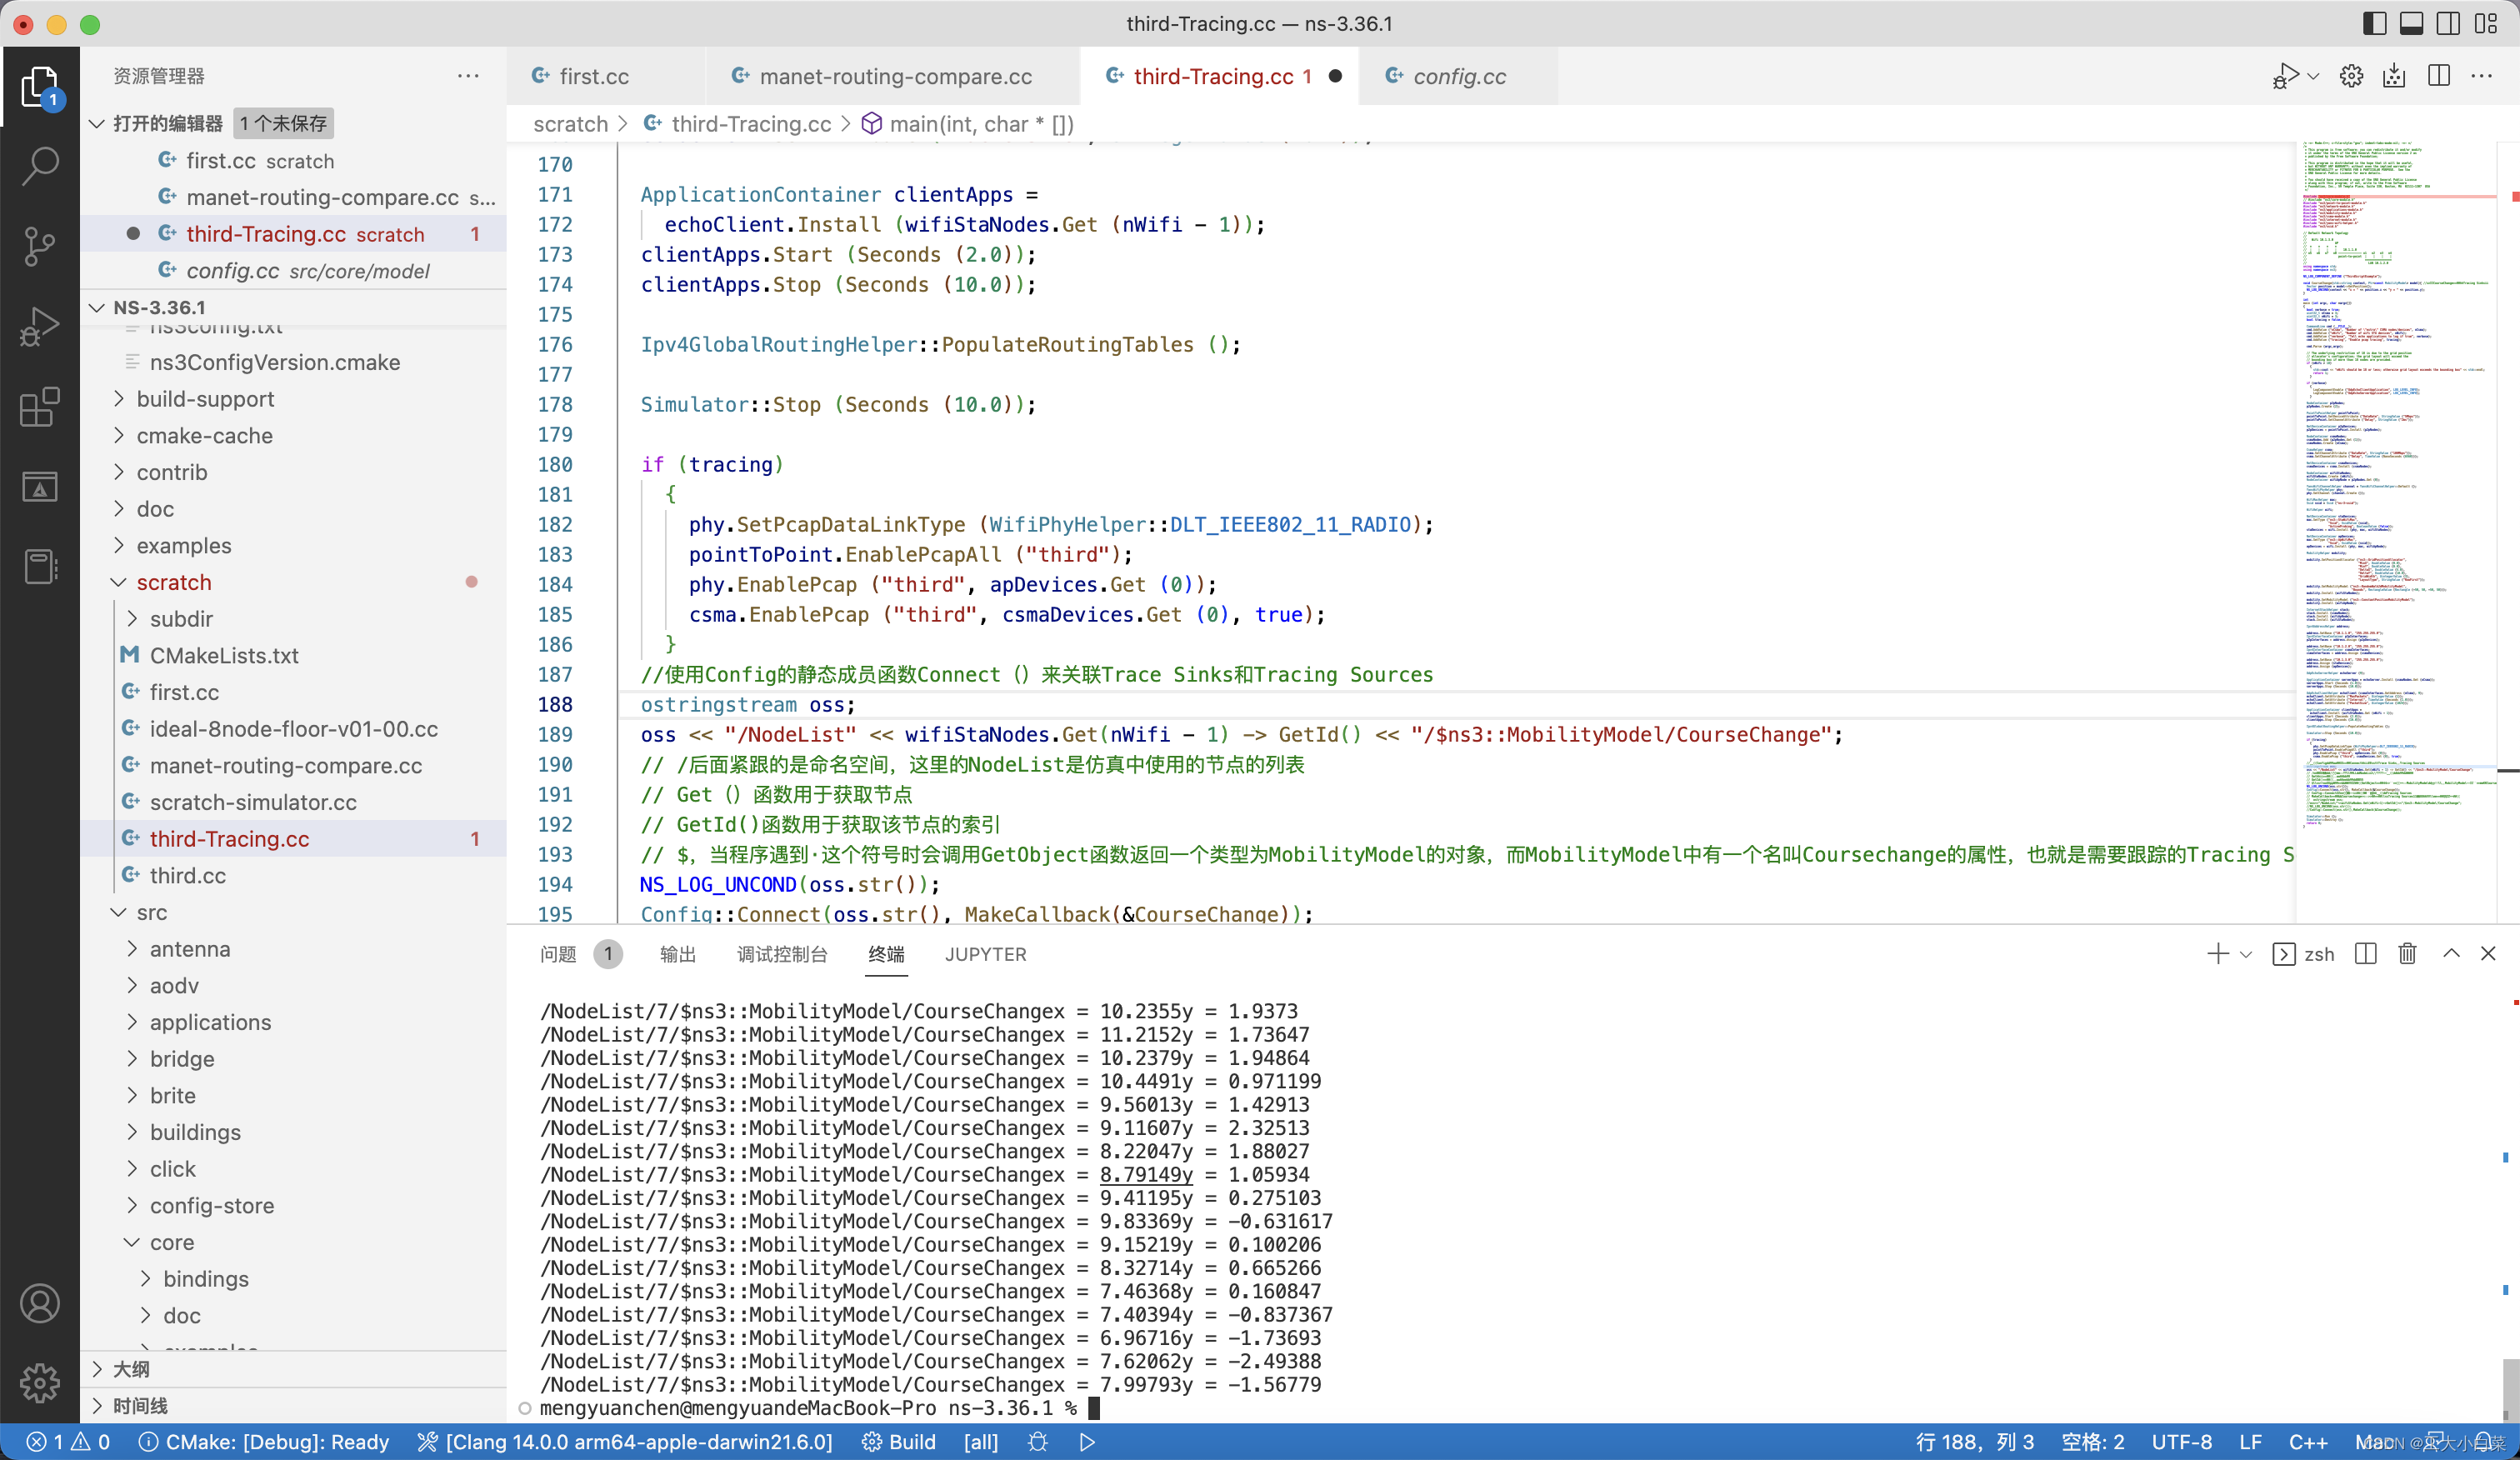The width and height of the screenshot is (2520, 1460).
Task: Open the Run and Debug view
Action: [x=40, y=326]
